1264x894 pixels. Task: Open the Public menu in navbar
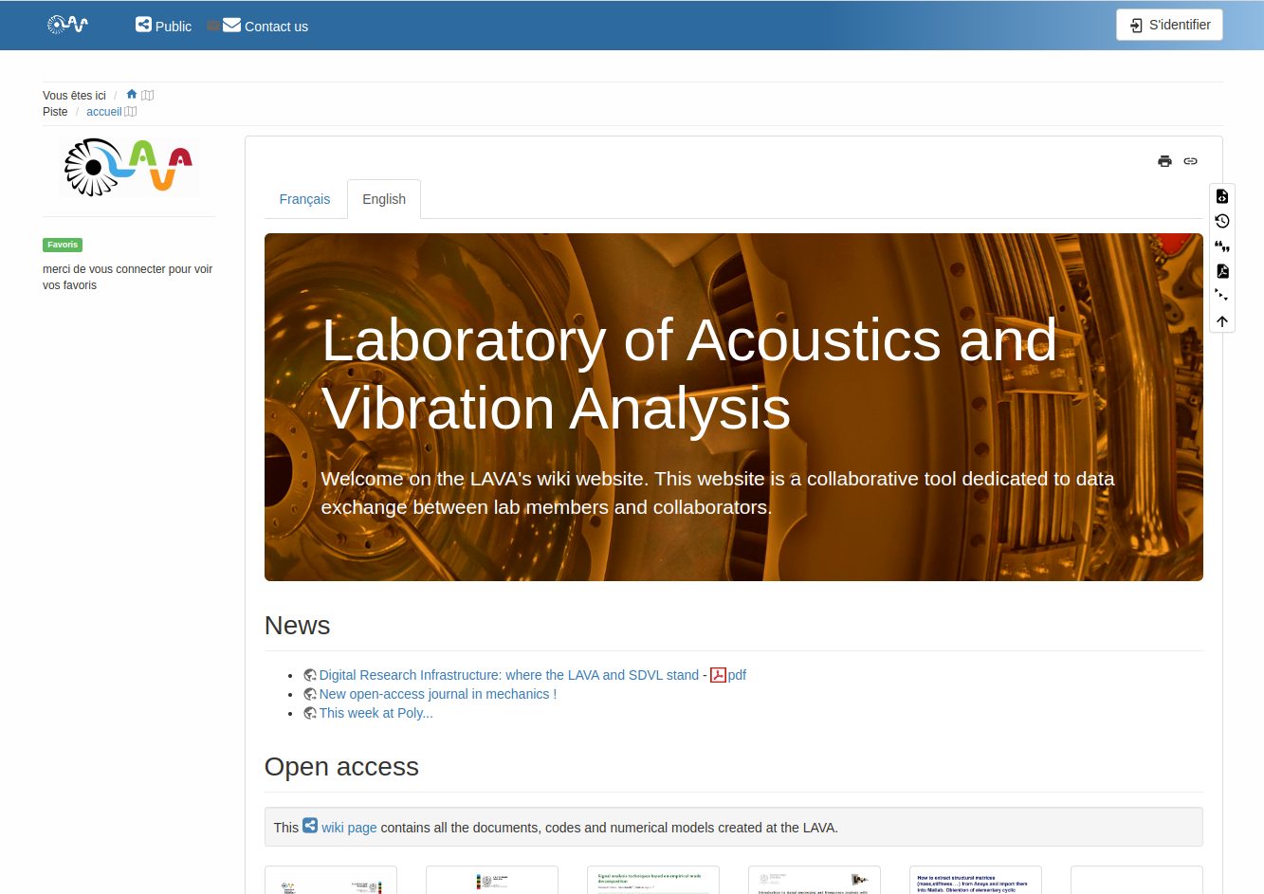(164, 26)
